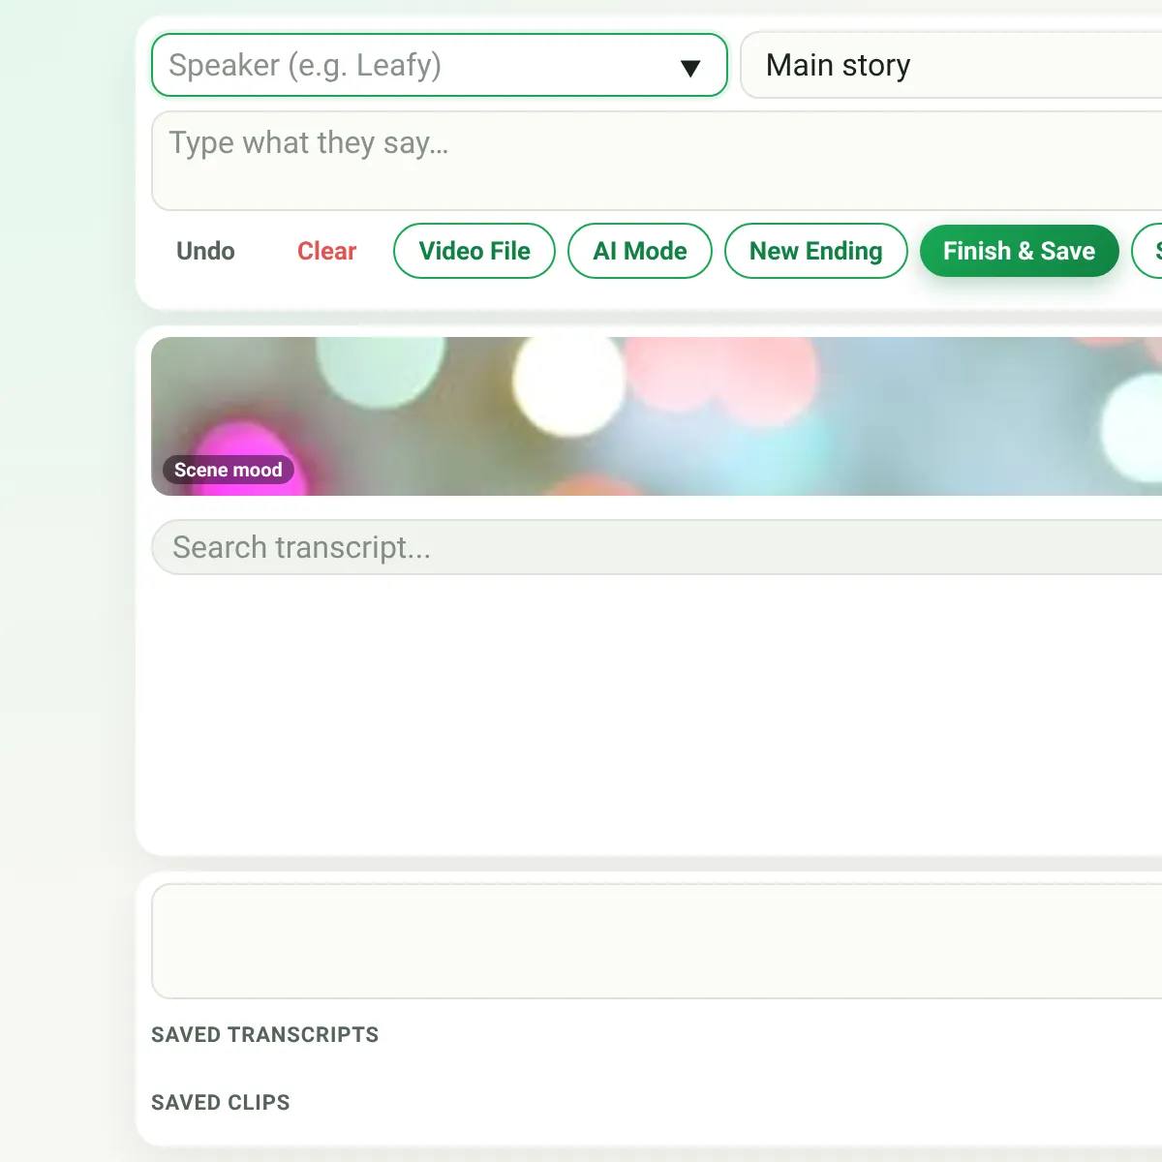Select the Main story field
Screen dimensions: 1162x1162
[x=951, y=65]
